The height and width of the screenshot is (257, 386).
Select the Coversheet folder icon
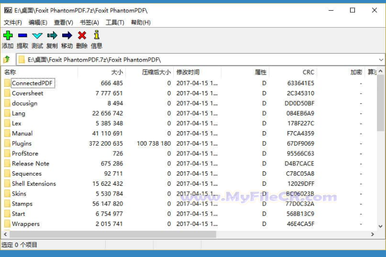point(8,93)
